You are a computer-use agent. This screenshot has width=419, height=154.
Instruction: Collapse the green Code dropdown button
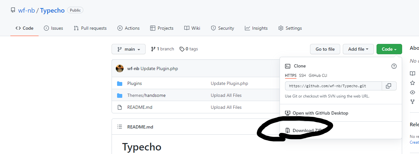pos(389,49)
